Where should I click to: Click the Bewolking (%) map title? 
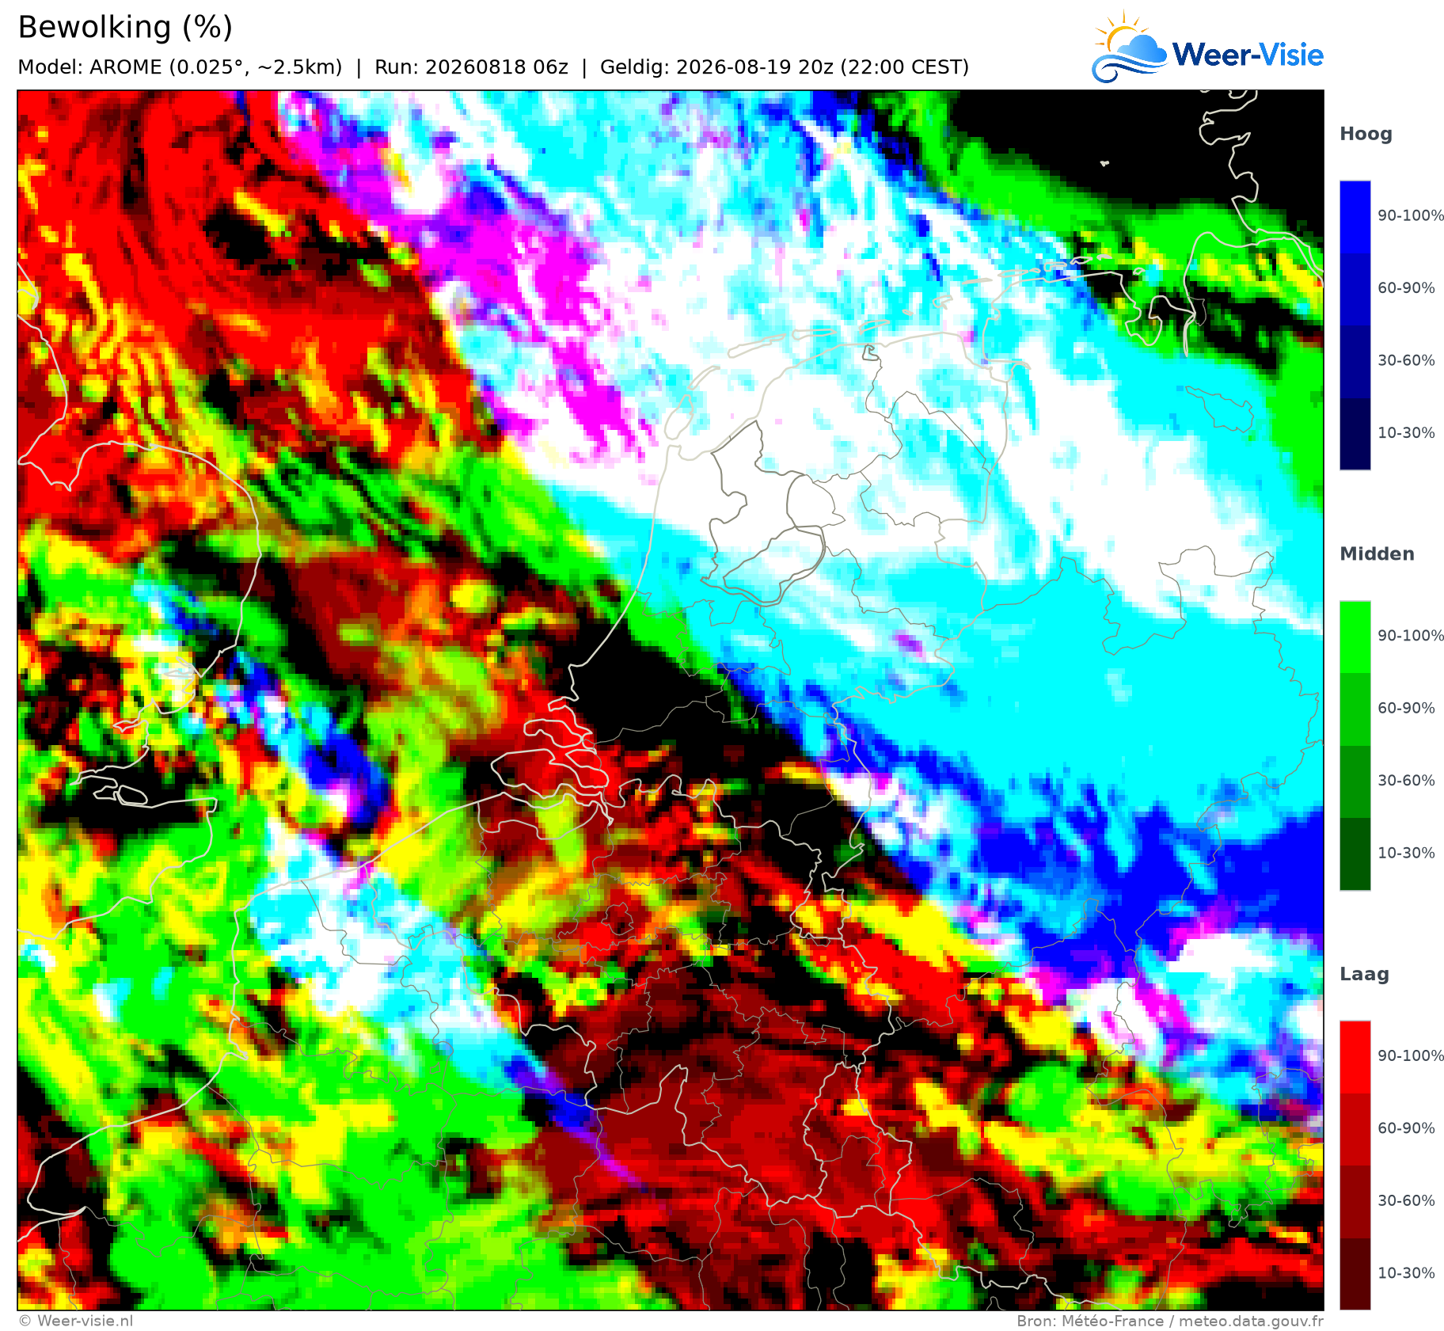(x=125, y=28)
